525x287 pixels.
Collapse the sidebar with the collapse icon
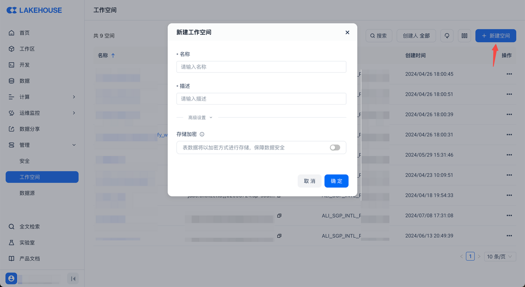point(73,279)
